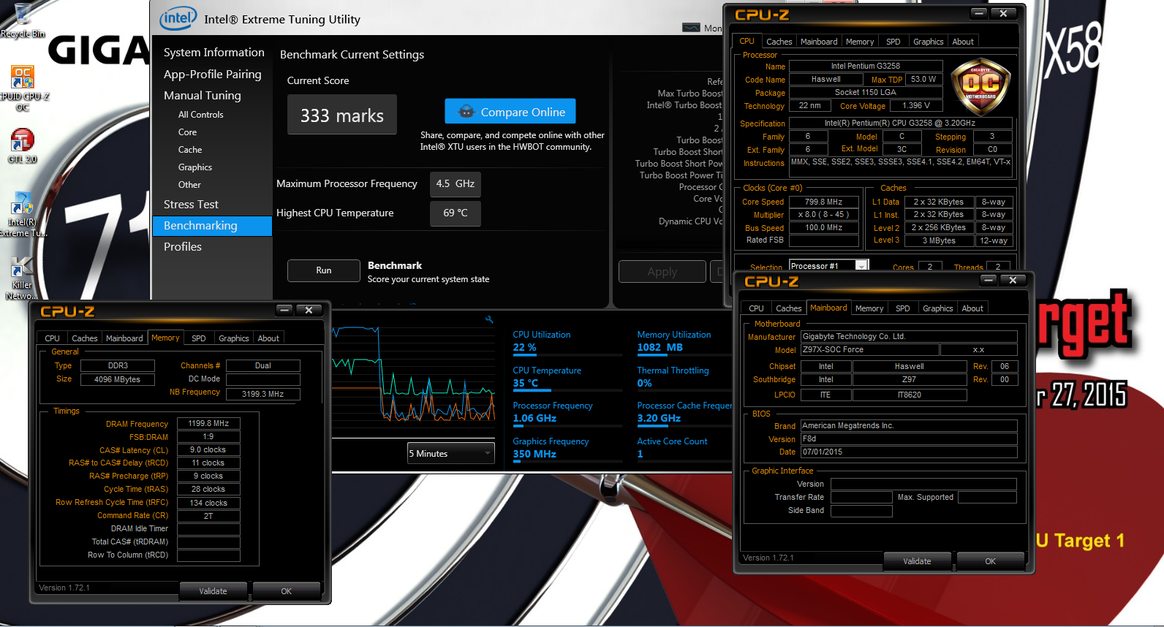
Task: Switch to Memory tab in top CPU-Z window
Action: (860, 42)
